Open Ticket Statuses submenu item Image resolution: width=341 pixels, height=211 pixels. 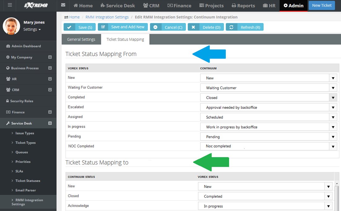(x=28, y=181)
